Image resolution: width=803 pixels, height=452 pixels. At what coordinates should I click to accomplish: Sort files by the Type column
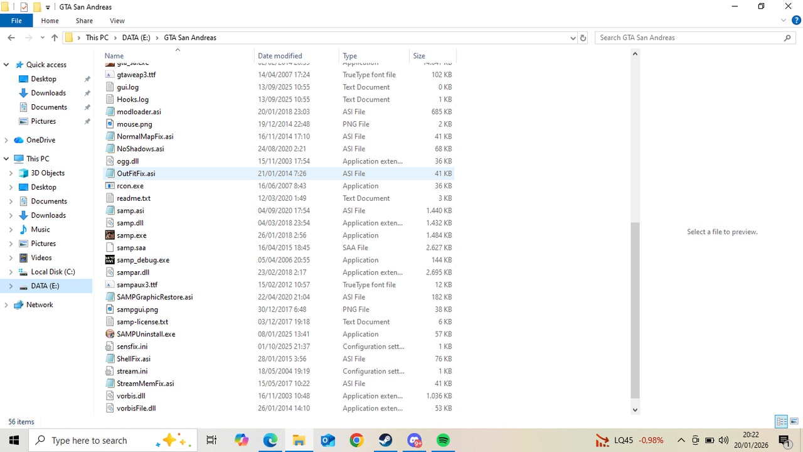coord(374,56)
